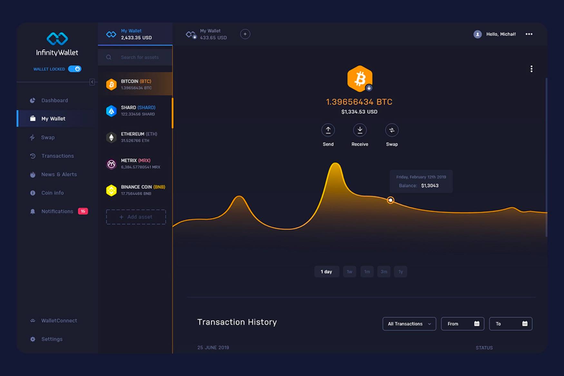
Task: Collapse the sidebar with arrow button
Action: tap(92, 82)
